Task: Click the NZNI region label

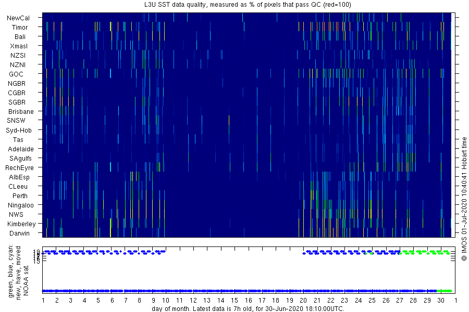Action: [18, 65]
